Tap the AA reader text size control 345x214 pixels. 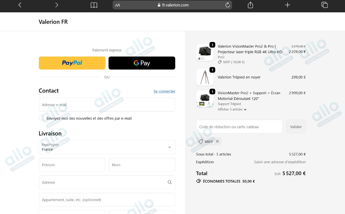[118, 5]
